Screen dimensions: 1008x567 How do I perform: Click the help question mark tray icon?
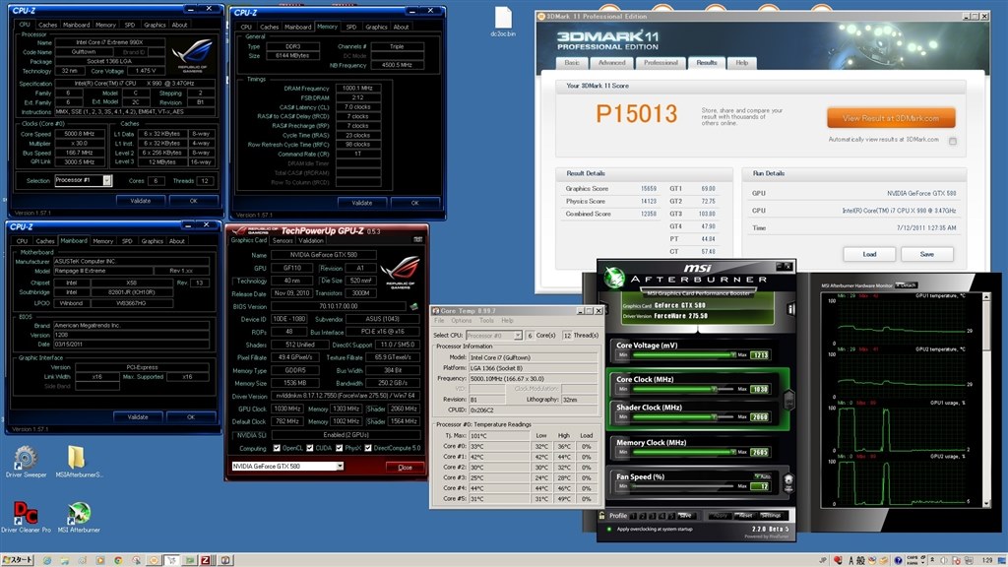click(898, 560)
